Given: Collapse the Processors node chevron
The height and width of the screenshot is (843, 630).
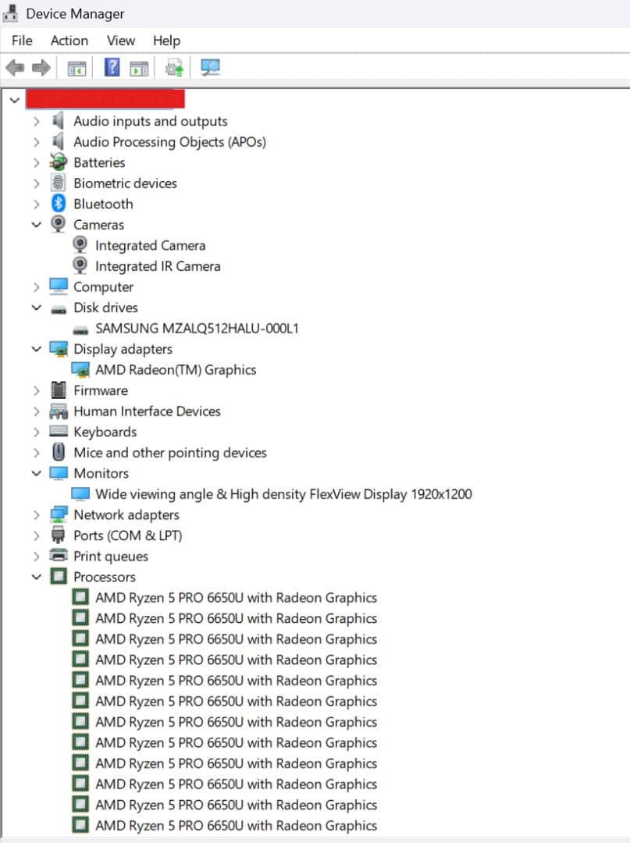Looking at the screenshot, I should [36, 576].
